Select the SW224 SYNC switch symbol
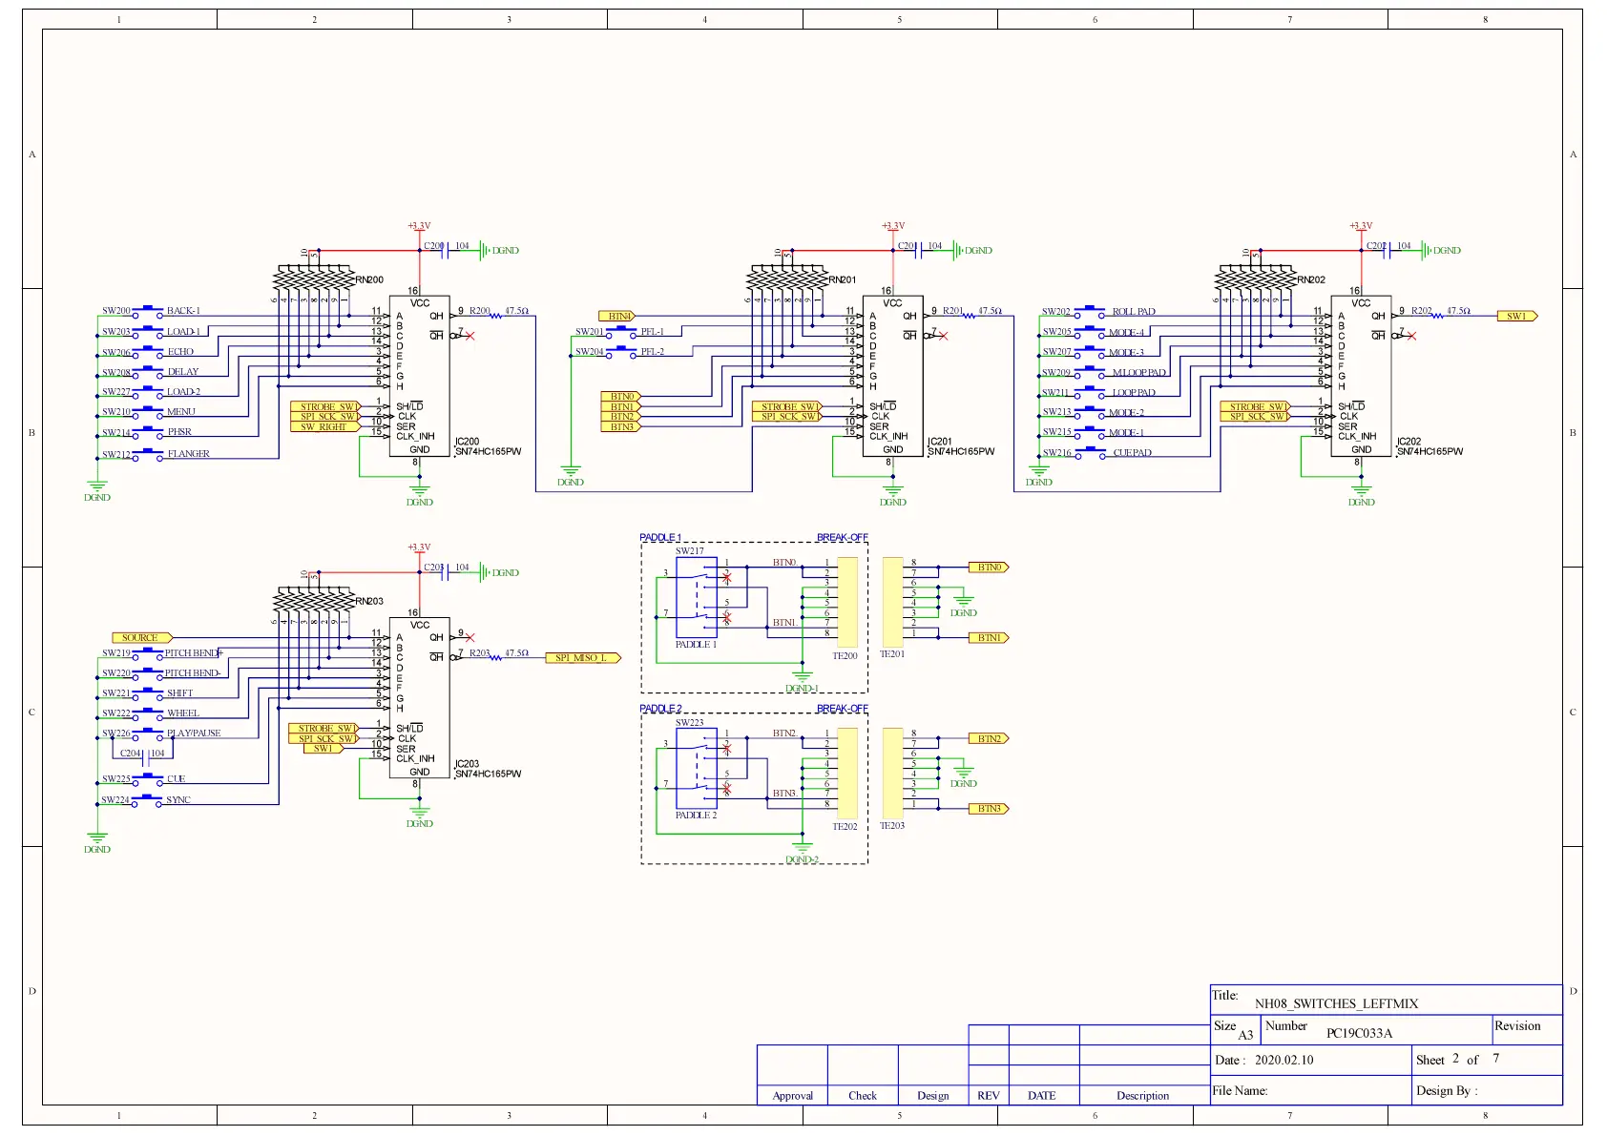The width and height of the screenshot is (1607, 1136). [x=148, y=801]
